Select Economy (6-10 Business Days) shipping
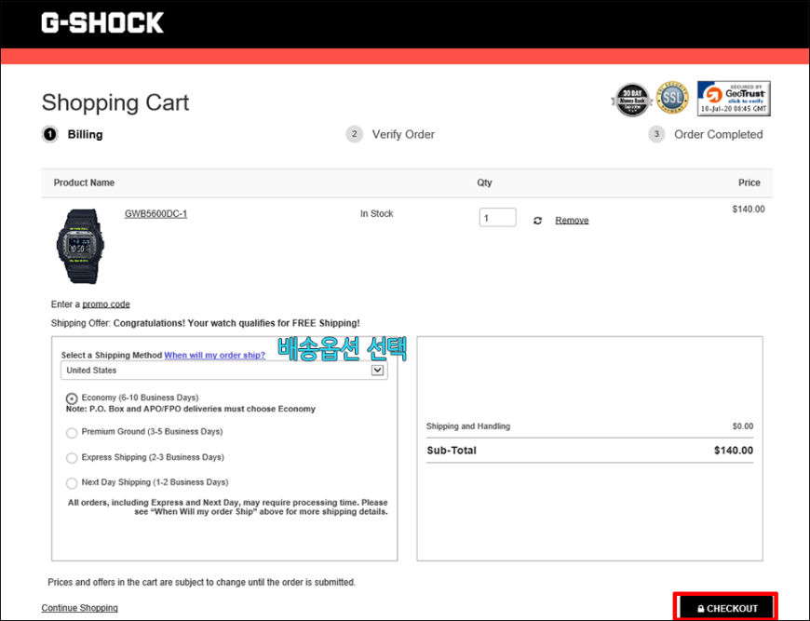 (72, 398)
